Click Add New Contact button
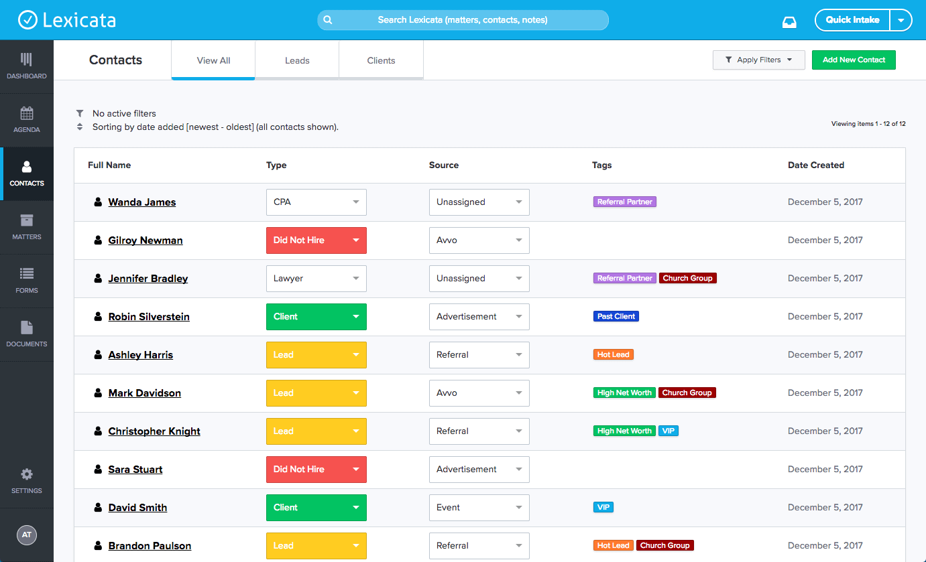Image resolution: width=926 pixels, height=562 pixels. click(854, 60)
